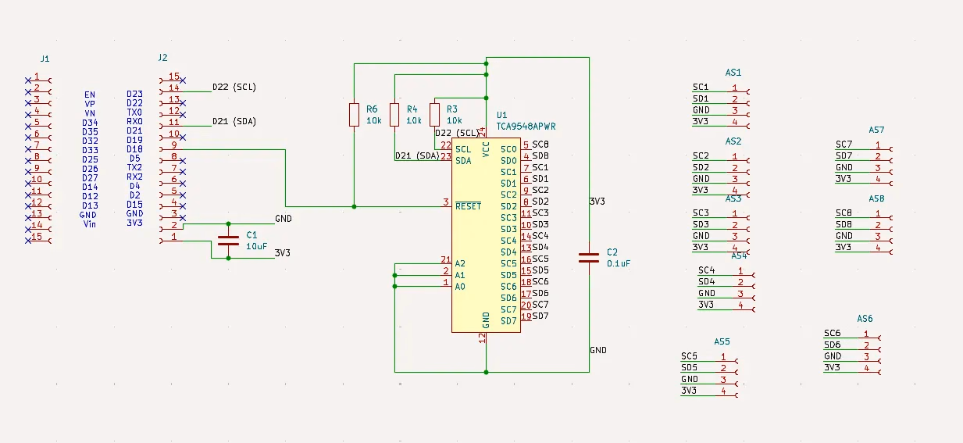Click the RESET pin name inside U1
This screenshot has width=963, height=443.
click(469, 206)
